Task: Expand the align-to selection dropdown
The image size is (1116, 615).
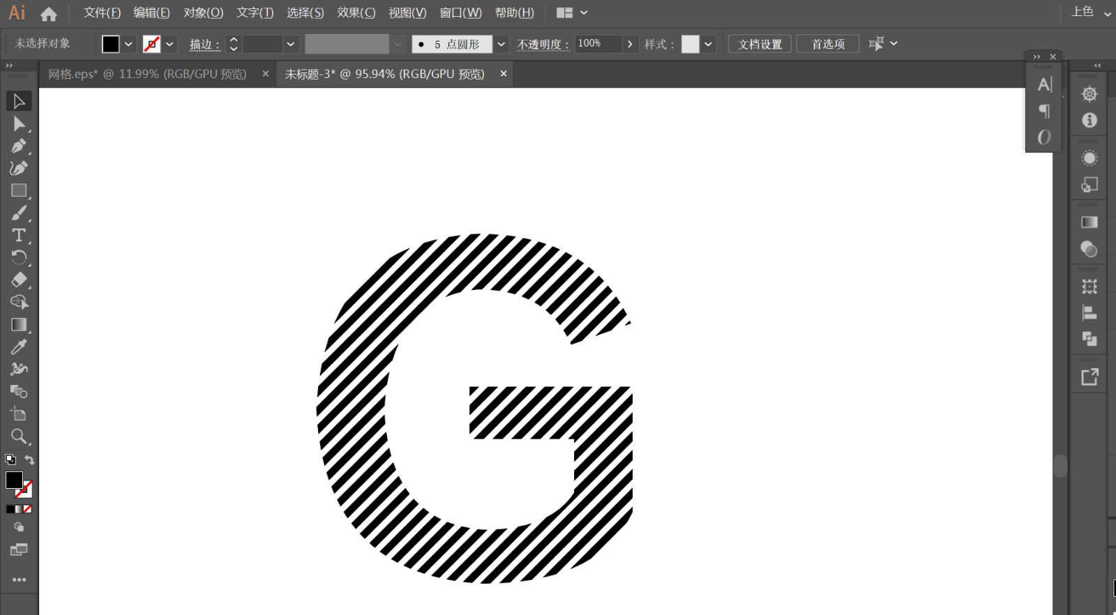Action: [x=894, y=43]
